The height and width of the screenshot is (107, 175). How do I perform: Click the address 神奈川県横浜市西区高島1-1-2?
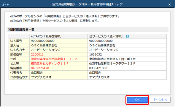[54, 59]
